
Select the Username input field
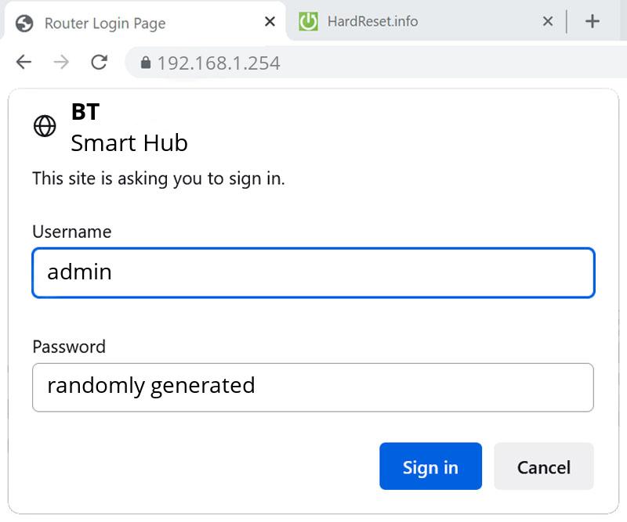point(313,272)
